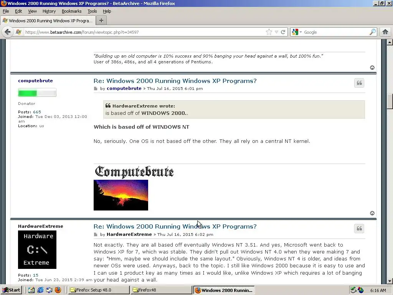Open the View menu
This screenshot has height=295, width=393.
pos(32,11)
